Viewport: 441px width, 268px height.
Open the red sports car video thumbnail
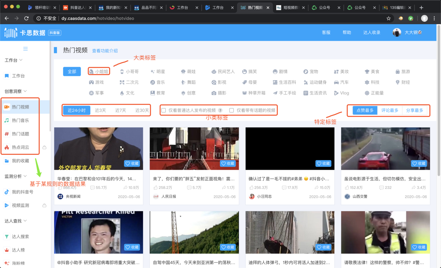pyautogui.click(x=385, y=148)
